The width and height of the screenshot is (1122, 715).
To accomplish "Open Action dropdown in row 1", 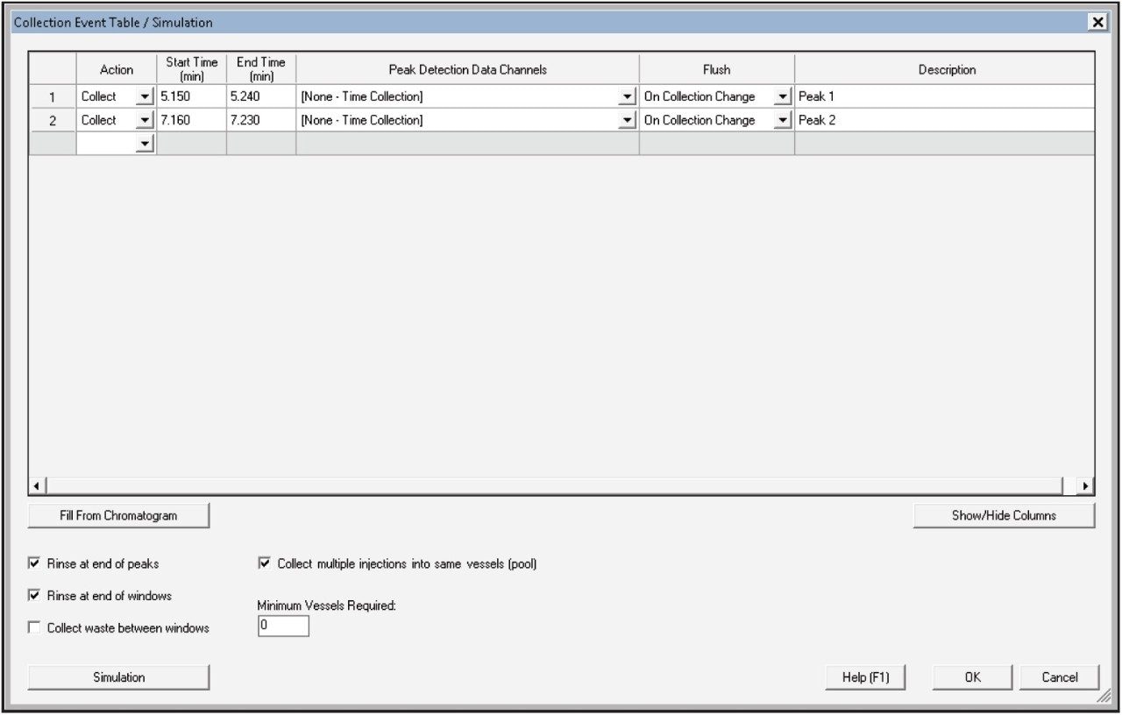I will coord(146,97).
